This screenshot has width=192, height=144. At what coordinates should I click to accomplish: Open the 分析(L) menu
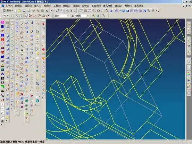click(85, 6)
